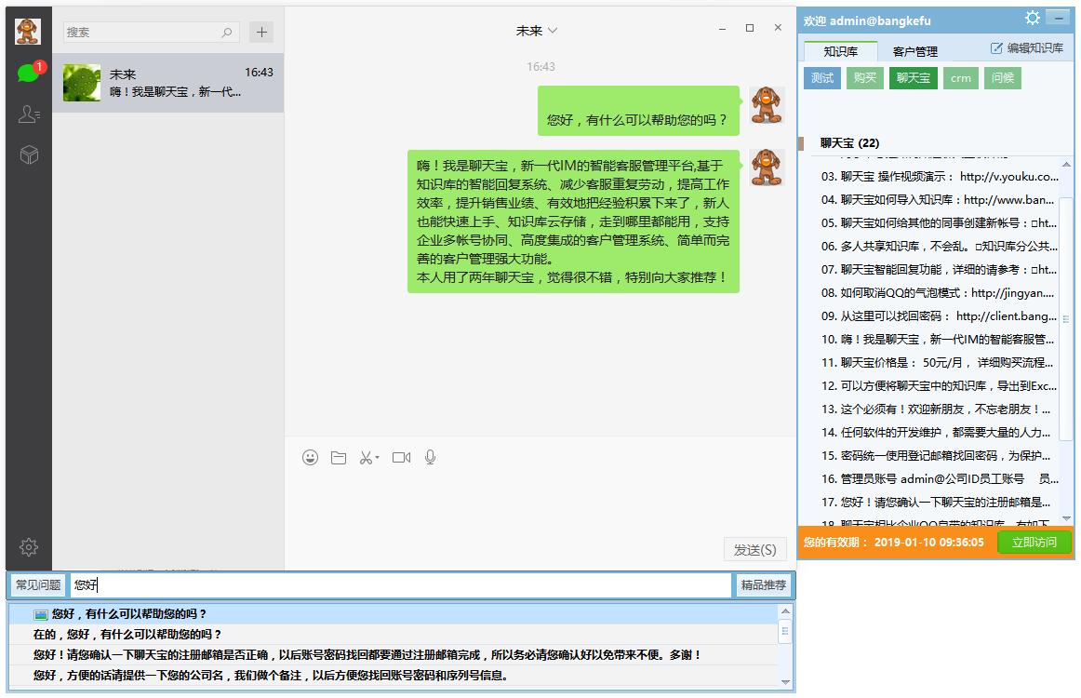This screenshot has width=1081, height=698.
Task: Add a new chat with plus button
Action: pos(261,32)
